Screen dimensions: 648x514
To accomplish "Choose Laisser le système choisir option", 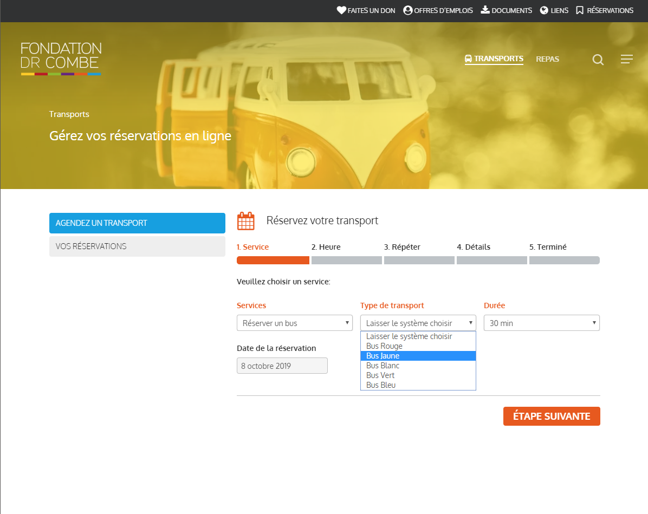I will (x=418, y=336).
